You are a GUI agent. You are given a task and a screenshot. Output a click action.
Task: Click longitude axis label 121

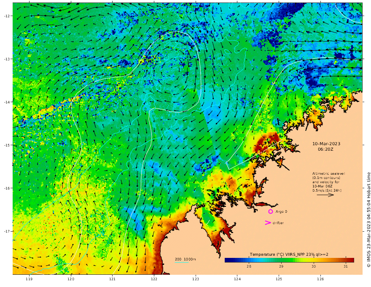coord(113,279)
